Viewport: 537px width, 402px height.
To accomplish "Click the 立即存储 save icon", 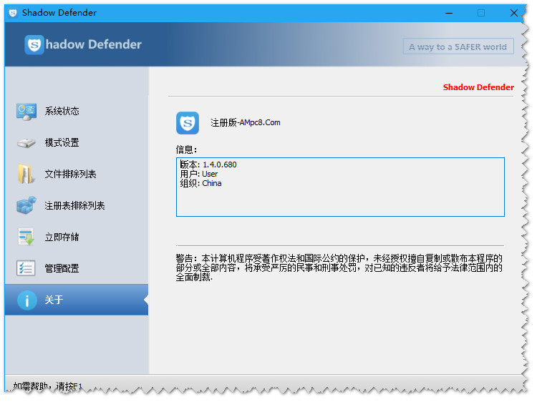I will coord(26,237).
